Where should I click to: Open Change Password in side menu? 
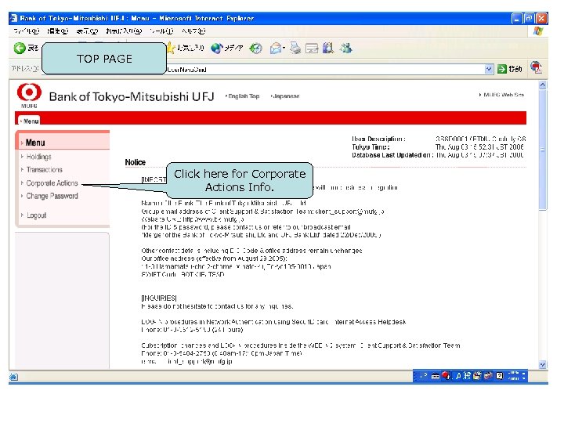pyautogui.click(x=52, y=196)
